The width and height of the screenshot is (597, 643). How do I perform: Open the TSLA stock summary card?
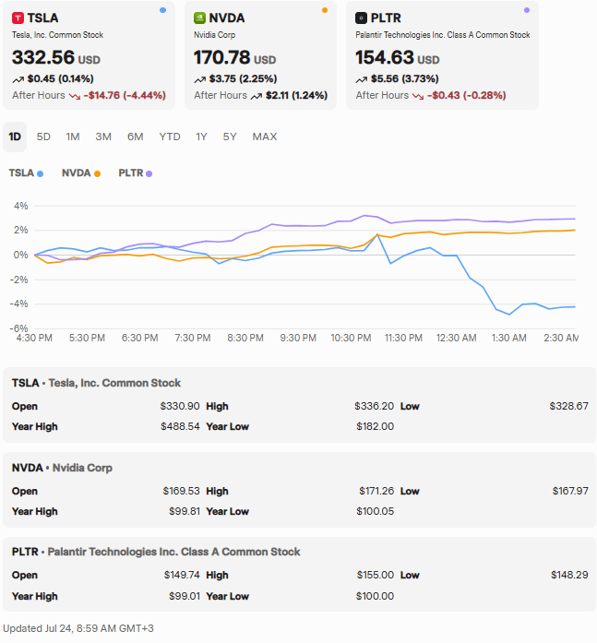coord(88,55)
